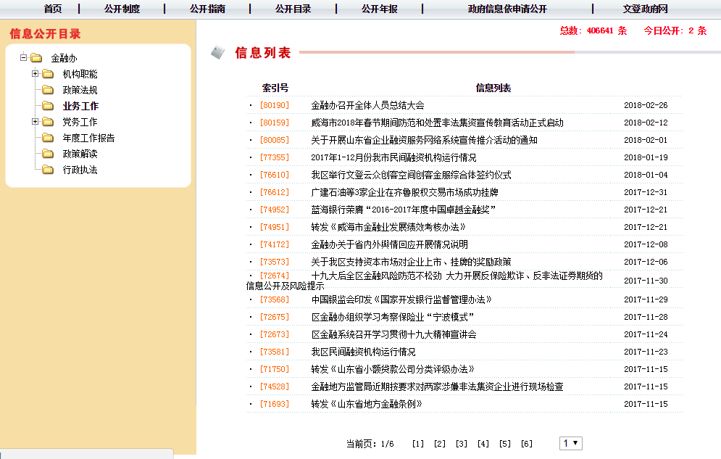Open 区金融办组织学习考察保险业“宁波模式”
Screen dimensions: 721x459
pos(392,318)
